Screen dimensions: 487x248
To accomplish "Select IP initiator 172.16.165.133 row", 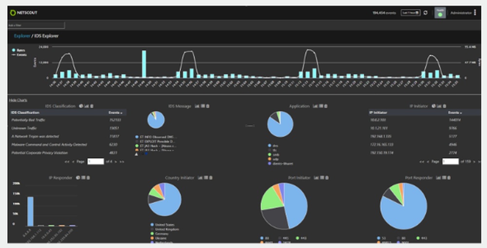I will [x=424, y=144].
